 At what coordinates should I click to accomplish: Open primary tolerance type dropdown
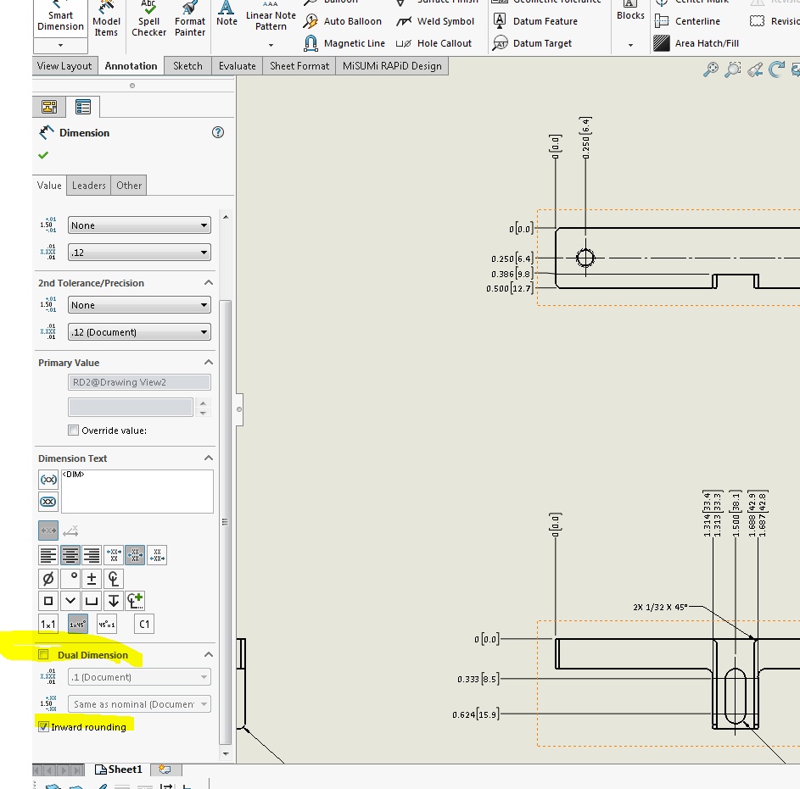pyautogui.click(x=139, y=225)
